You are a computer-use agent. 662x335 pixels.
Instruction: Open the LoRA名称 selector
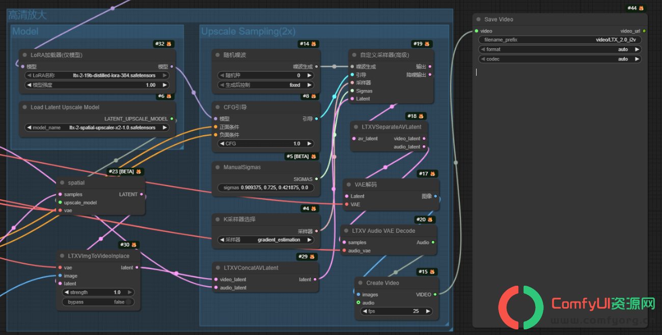click(x=97, y=75)
